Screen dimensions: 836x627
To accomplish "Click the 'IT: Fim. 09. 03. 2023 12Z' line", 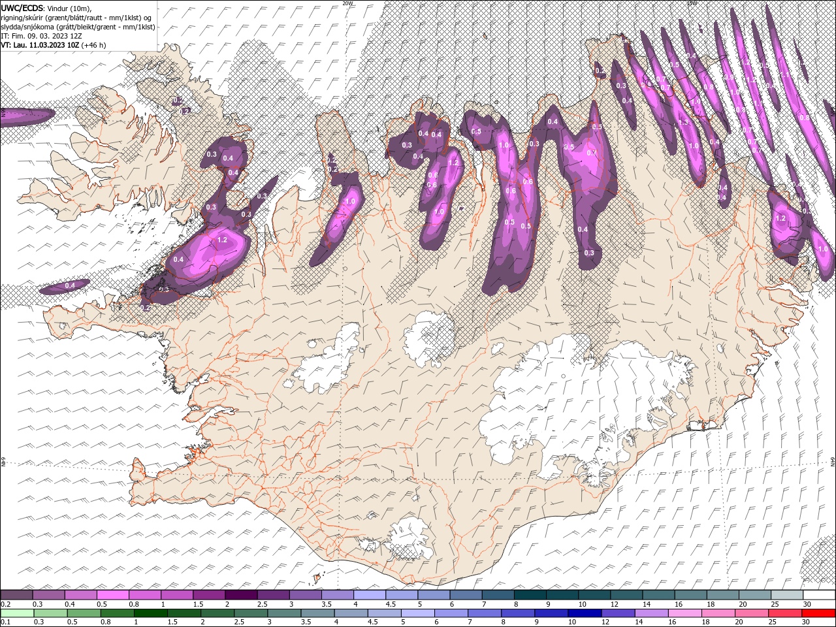I will [x=42, y=36].
